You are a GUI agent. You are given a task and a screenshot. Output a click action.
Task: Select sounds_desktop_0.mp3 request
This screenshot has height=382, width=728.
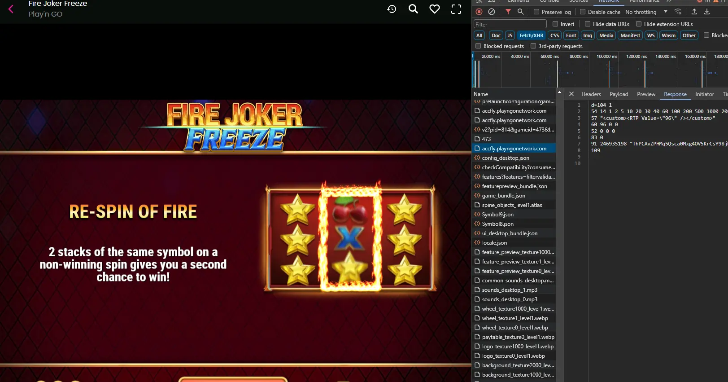514,299
